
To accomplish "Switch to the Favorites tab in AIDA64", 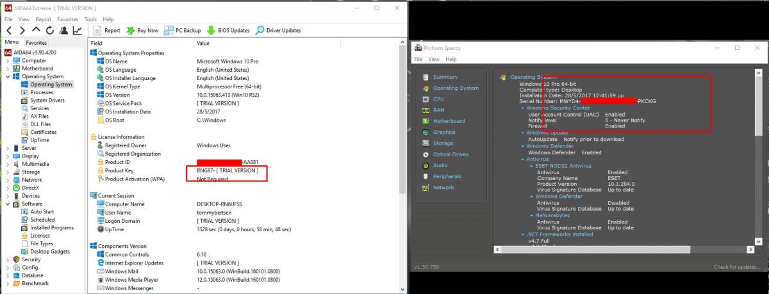I will [x=37, y=43].
